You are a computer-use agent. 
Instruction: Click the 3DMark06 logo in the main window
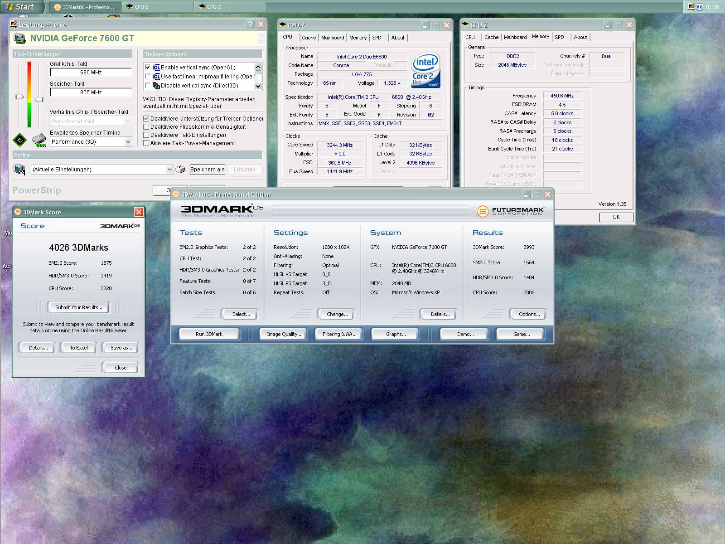point(222,211)
